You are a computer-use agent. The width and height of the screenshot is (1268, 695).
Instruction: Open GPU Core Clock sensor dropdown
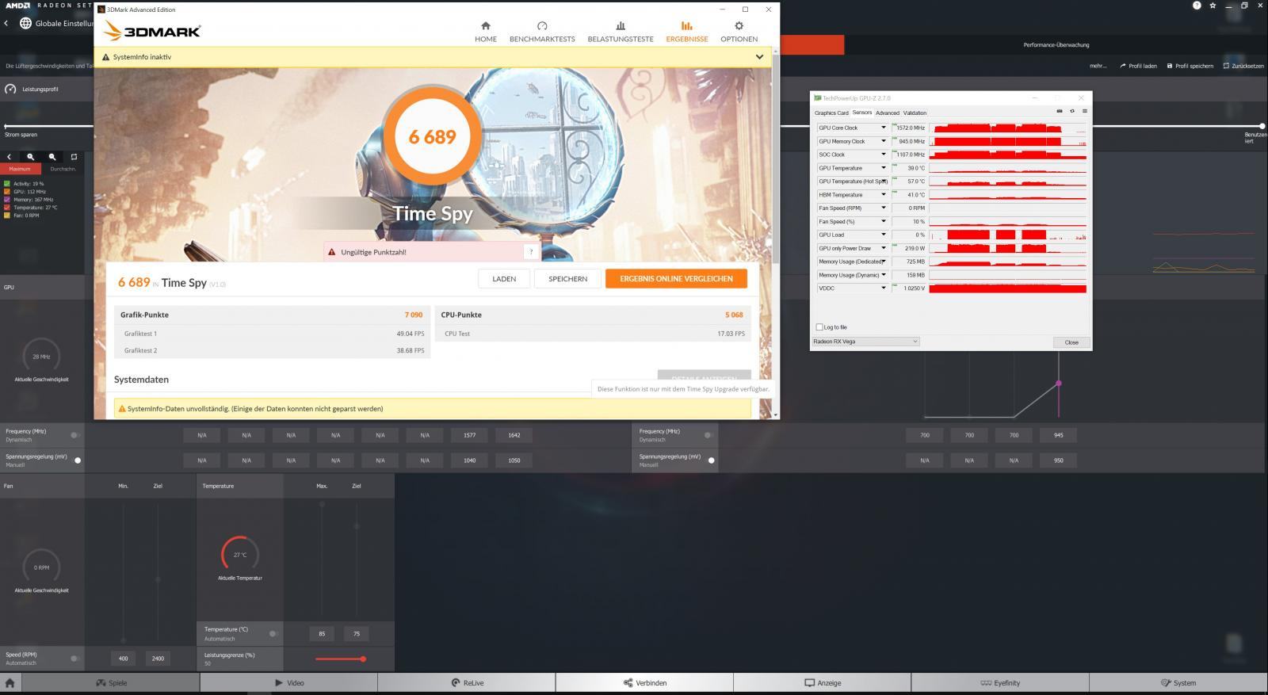click(x=884, y=128)
